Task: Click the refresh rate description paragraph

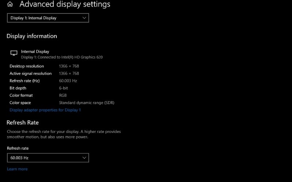Action: pos(64,134)
